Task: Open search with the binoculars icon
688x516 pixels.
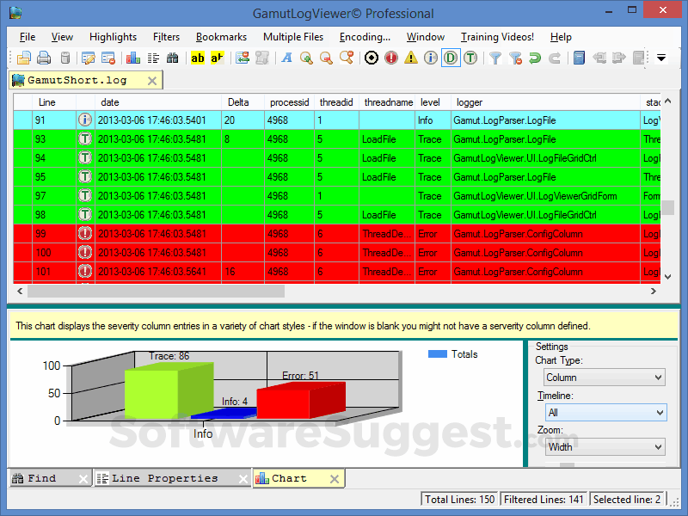Action: tap(172, 58)
